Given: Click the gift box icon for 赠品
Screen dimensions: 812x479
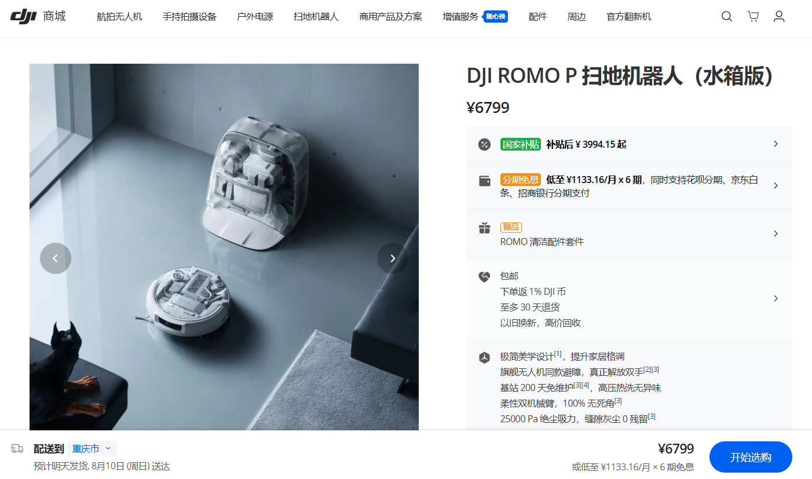Looking at the screenshot, I should pyautogui.click(x=484, y=228).
